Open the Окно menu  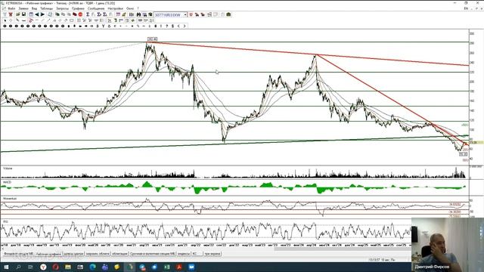click(130, 8)
